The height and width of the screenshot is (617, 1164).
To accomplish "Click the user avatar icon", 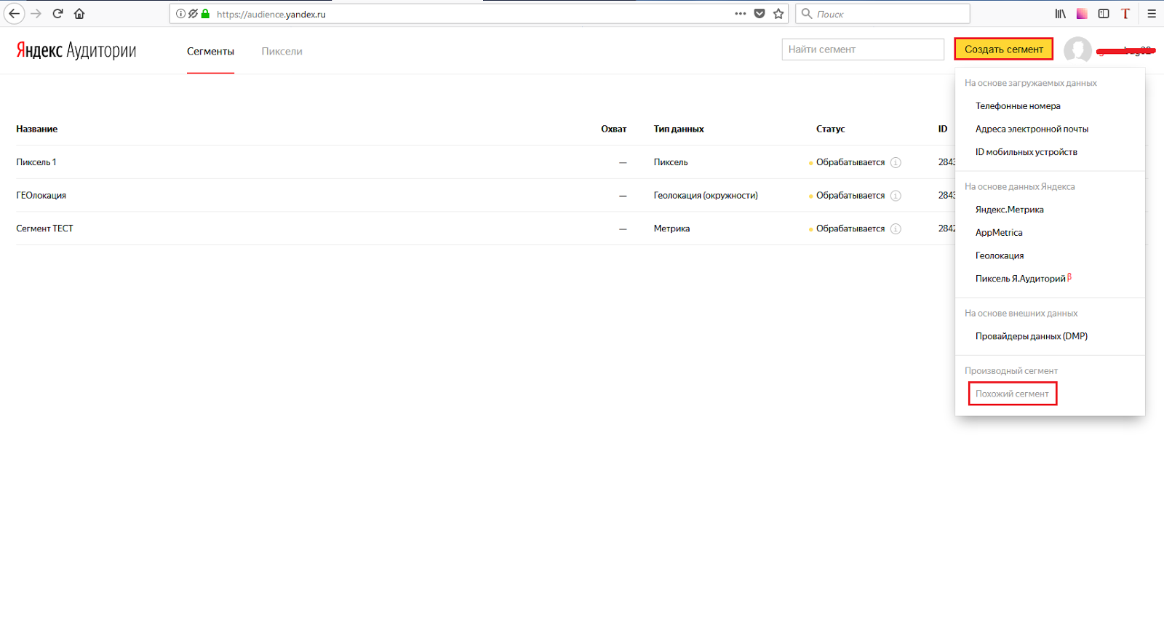I will pyautogui.click(x=1077, y=50).
